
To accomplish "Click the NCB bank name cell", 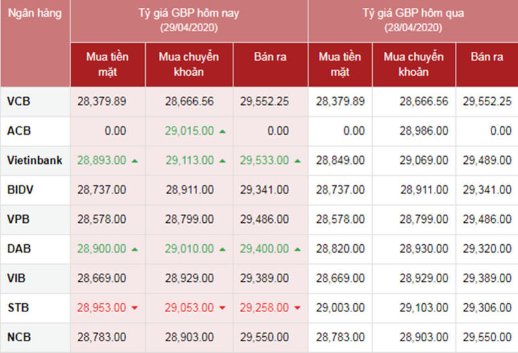I will (19, 337).
